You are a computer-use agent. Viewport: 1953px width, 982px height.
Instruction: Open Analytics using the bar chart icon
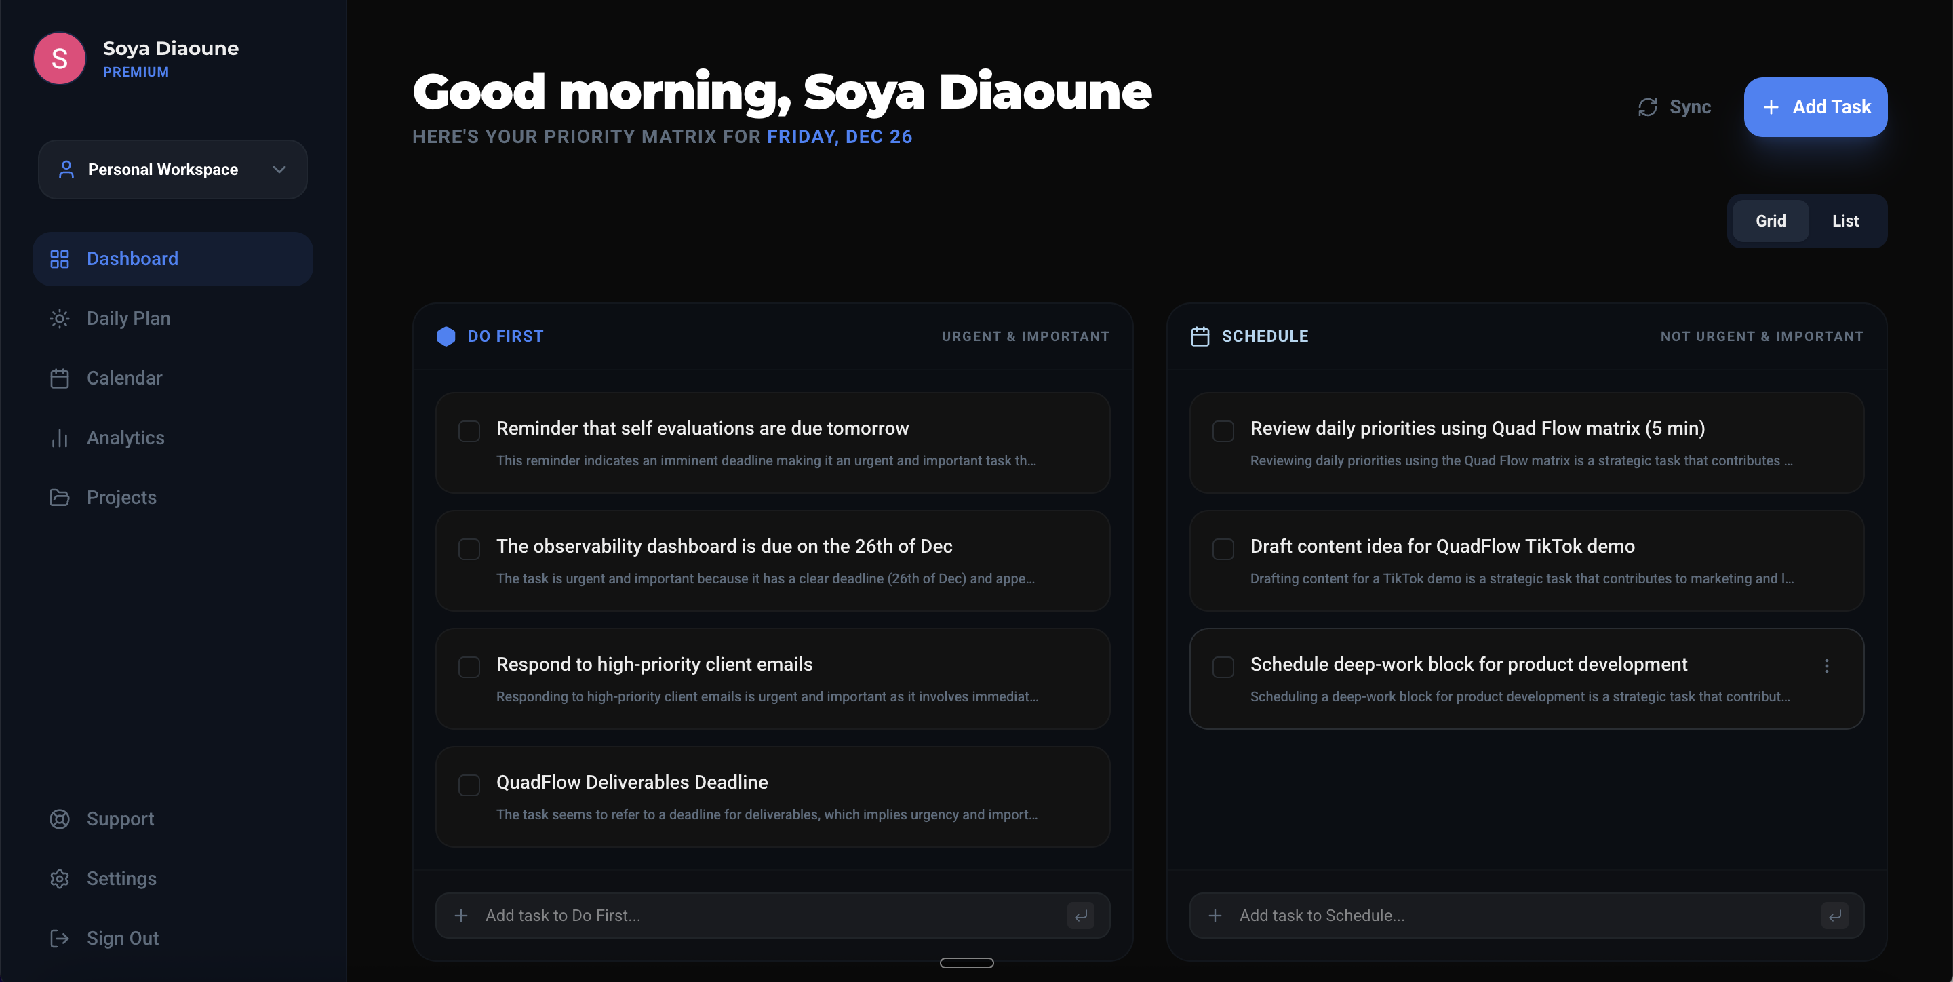coord(59,437)
